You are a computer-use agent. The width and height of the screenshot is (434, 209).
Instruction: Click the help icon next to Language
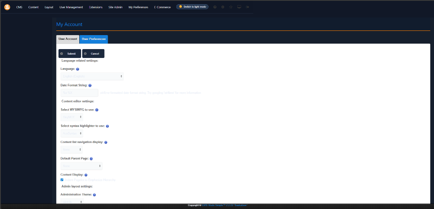[78, 69]
